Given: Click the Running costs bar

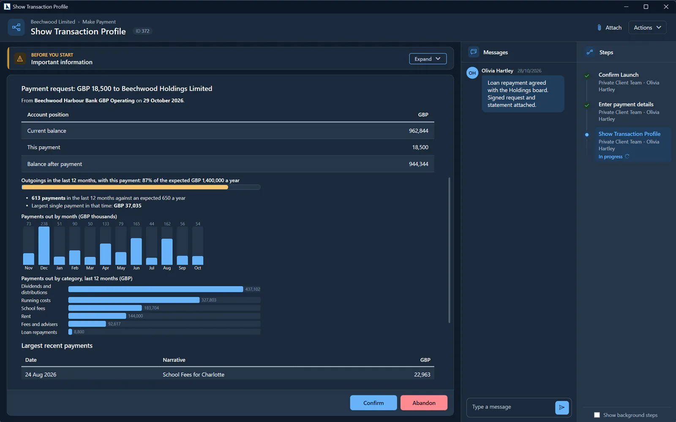Looking at the screenshot, I should click(x=134, y=300).
